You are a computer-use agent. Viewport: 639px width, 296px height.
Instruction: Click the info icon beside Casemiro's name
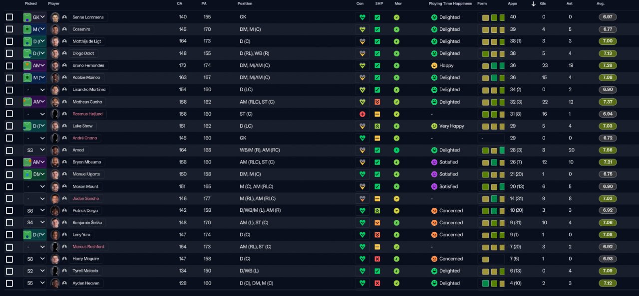pos(64,29)
